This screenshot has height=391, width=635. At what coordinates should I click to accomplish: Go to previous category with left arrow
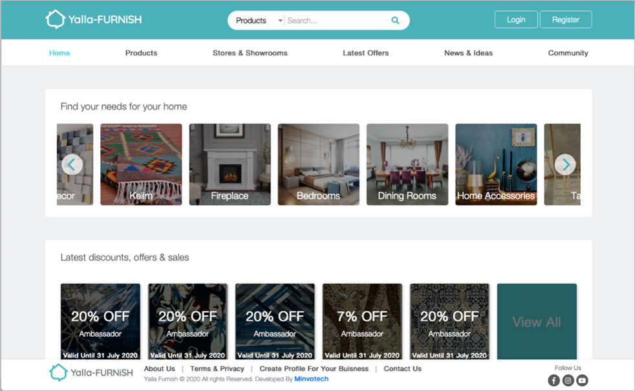click(x=72, y=164)
